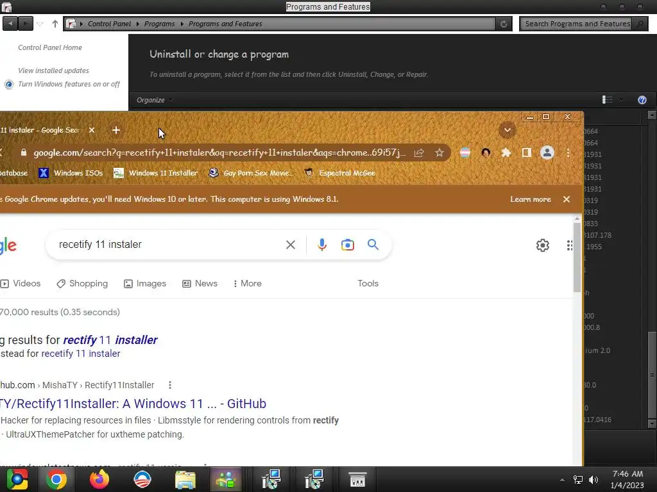
Task: Dismiss the Chrome update banner
Action: tap(567, 199)
